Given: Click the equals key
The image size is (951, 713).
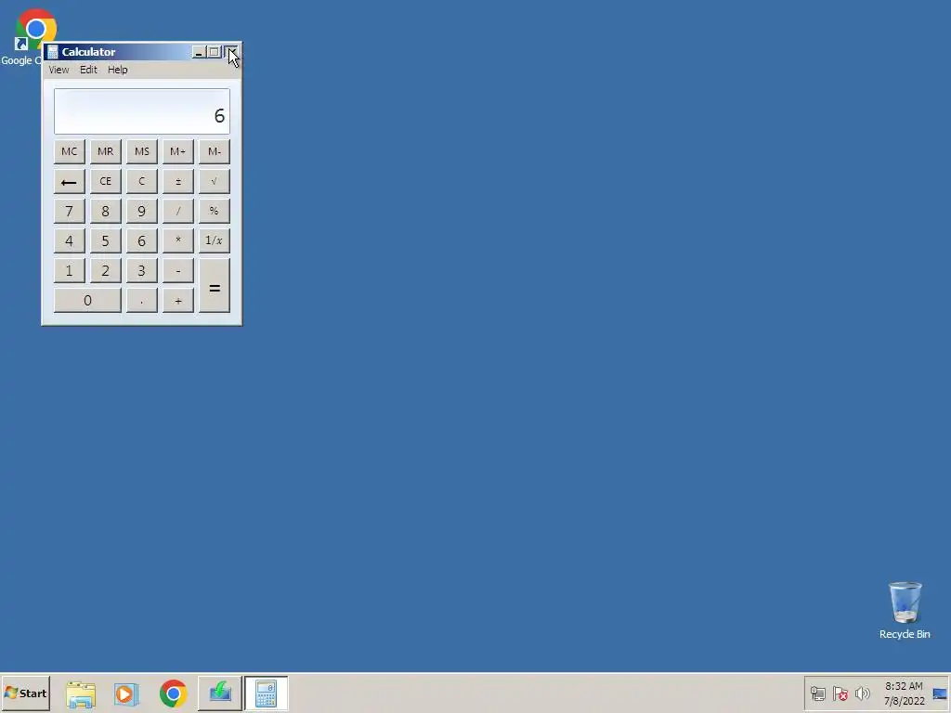Looking at the screenshot, I should (x=215, y=286).
